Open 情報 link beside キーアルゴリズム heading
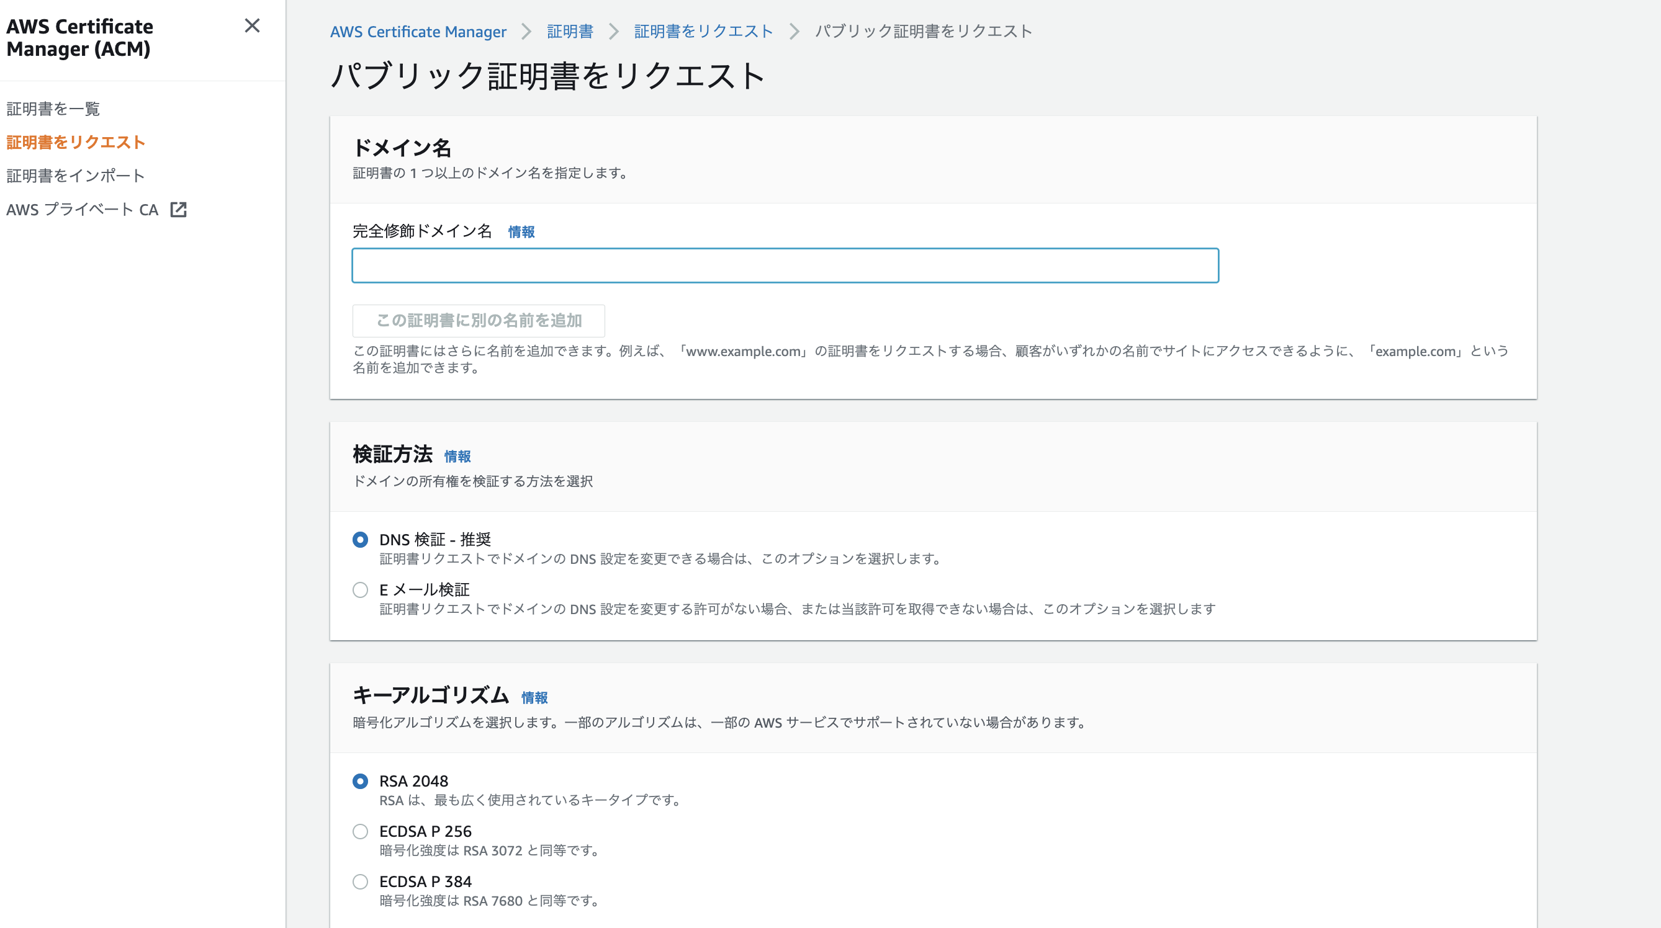Screen dimensions: 1661x928 (x=534, y=697)
